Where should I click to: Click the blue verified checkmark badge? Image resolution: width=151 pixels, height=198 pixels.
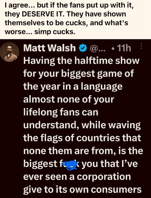click(x=83, y=48)
